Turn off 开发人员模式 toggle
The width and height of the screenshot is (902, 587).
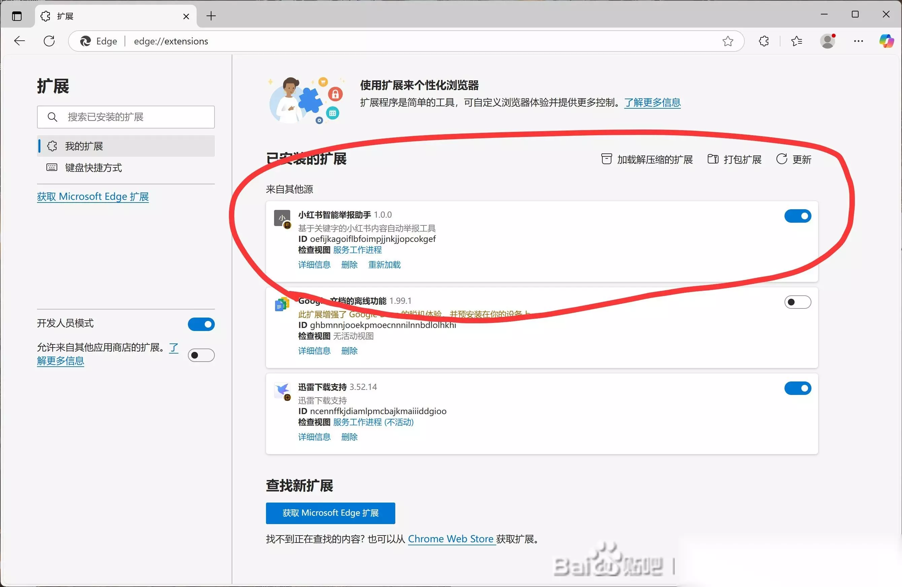click(x=201, y=324)
